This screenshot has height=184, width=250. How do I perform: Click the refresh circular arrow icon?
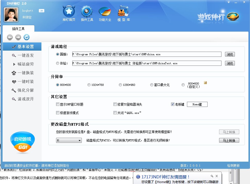(26, 37)
